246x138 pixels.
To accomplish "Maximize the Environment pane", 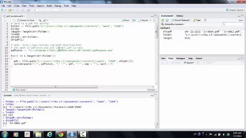I will [x=242, y=16].
